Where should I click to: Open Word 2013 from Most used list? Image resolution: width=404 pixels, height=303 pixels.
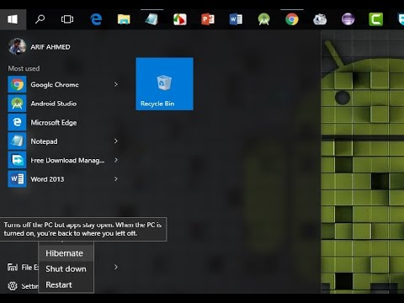63,179
